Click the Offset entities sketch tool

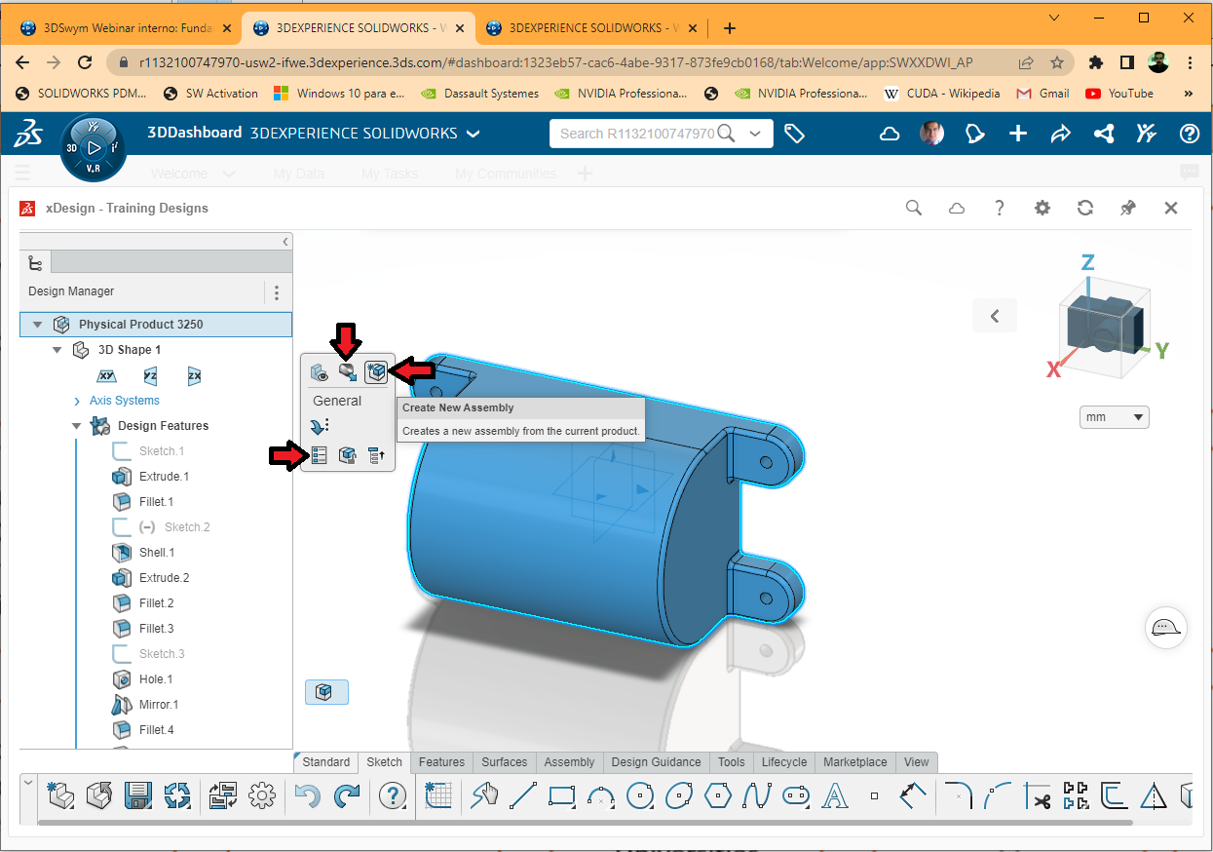coord(1115,796)
